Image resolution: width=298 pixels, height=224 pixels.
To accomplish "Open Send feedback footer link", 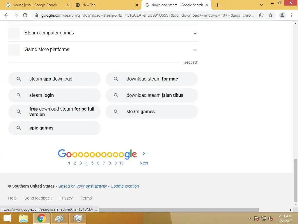I will point(38,198).
